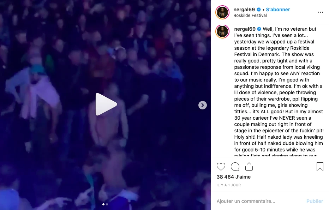Play the video in the post
329x210 pixels.
click(x=106, y=104)
